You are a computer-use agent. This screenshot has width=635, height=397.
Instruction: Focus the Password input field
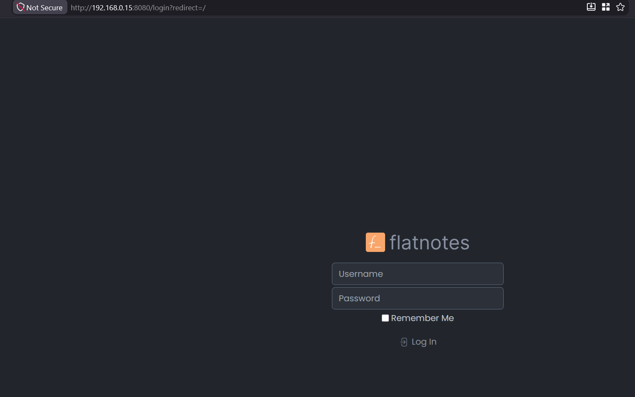417,298
